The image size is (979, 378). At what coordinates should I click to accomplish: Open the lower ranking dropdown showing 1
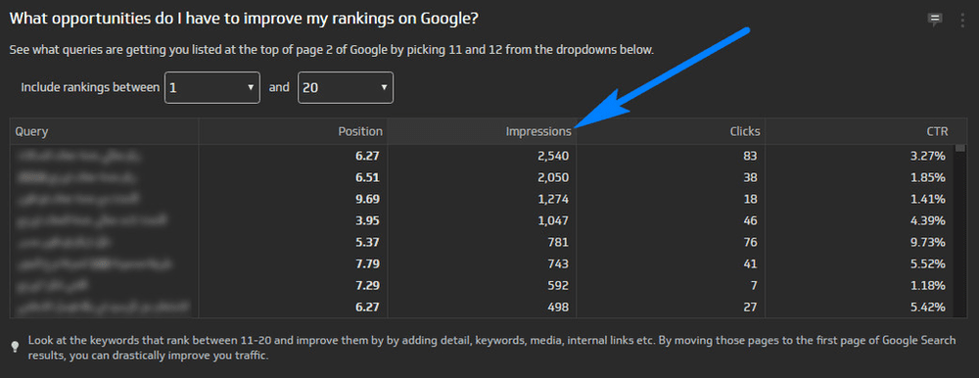click(212, 87)
